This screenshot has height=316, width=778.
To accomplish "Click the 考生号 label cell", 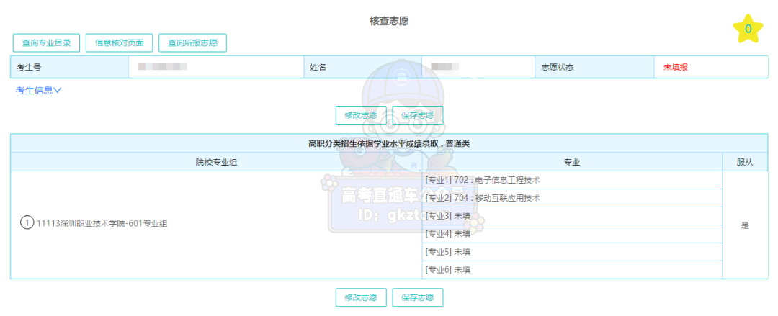I will tap(69, 68).
